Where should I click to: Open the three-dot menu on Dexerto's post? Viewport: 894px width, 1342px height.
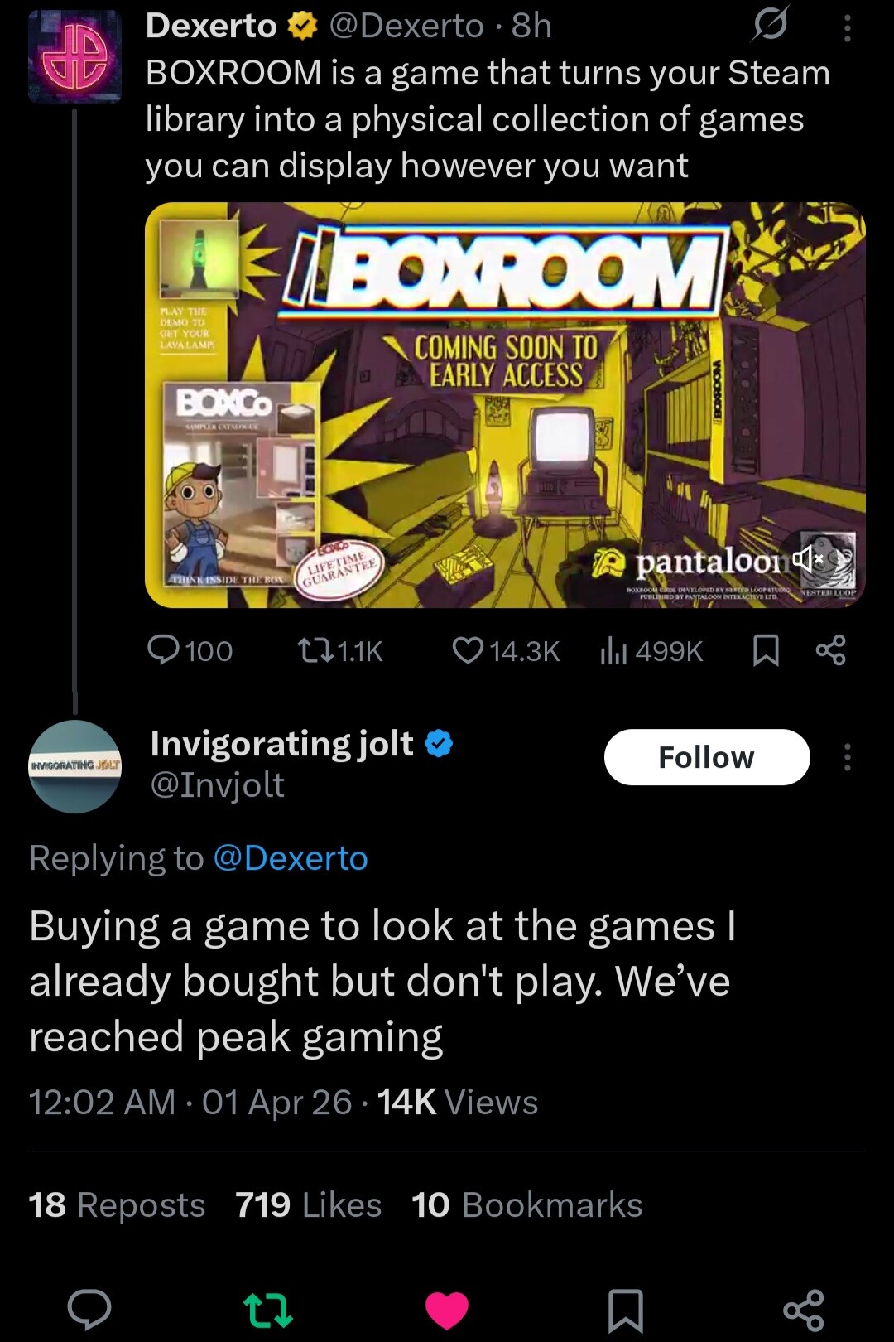tap(847, 27)
